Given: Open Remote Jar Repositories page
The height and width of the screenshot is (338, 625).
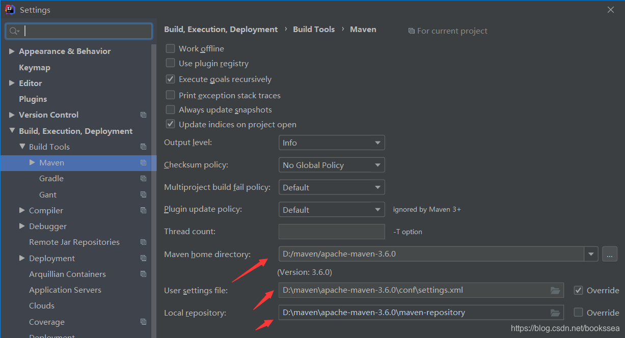Looking at the screenshot, I should pos(75,242).
